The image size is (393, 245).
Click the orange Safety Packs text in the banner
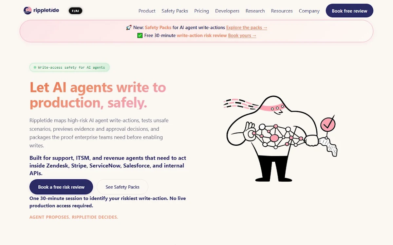158,28
